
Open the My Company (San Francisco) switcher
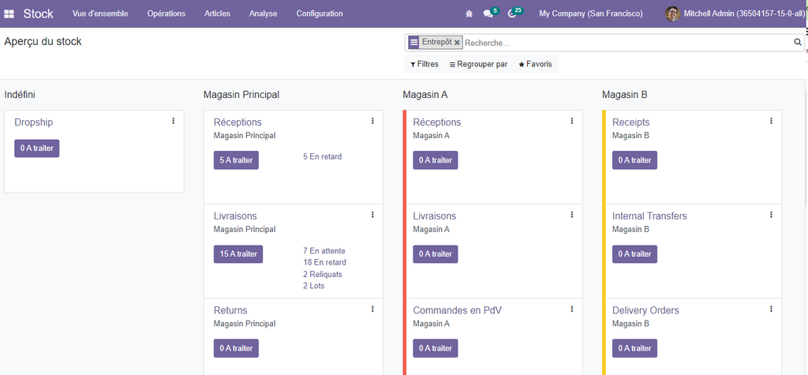coord(590,13)
